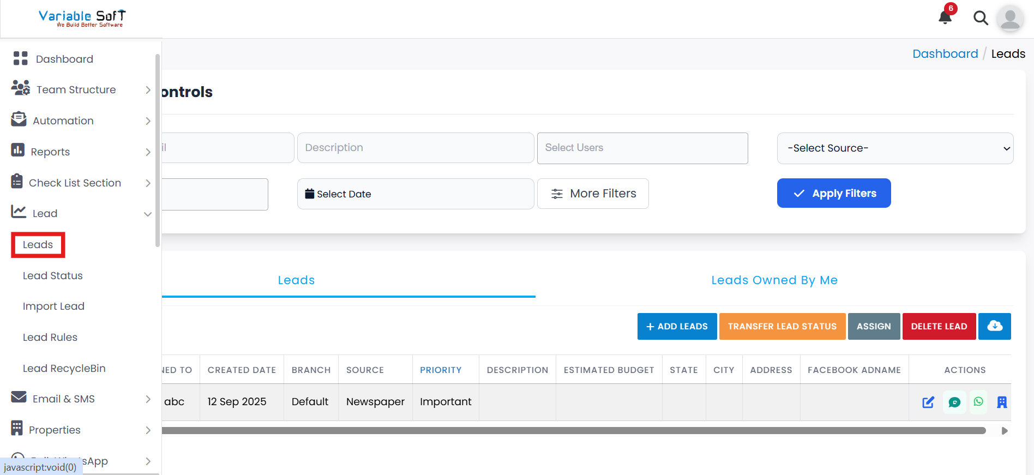Click the Description input field

416,148
